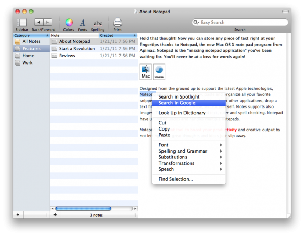This screenshot has width=304, height=236.
Task: Choose Look Up in Dictionary
Action: 189,113
